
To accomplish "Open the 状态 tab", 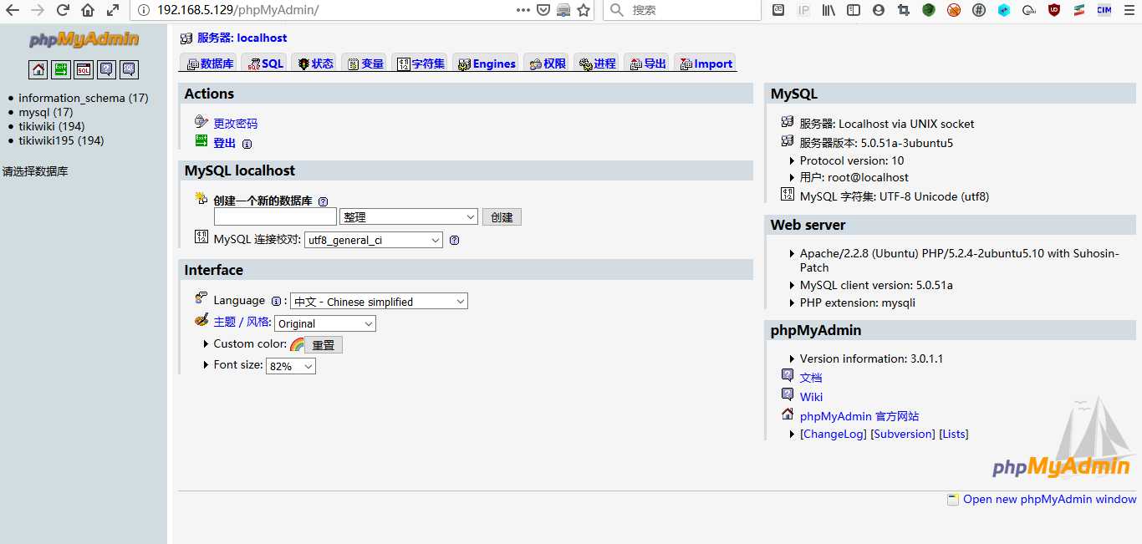I will click(314, 64).
